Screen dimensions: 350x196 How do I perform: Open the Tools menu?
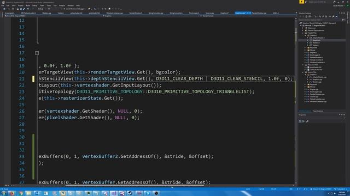pyautogui.click(x=49, y=5)
